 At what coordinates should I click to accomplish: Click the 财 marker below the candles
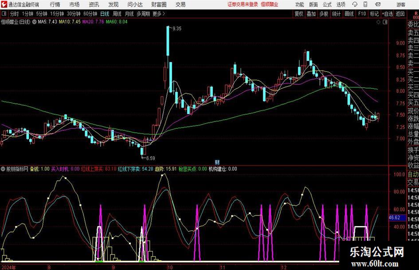[x=217, y=162]
